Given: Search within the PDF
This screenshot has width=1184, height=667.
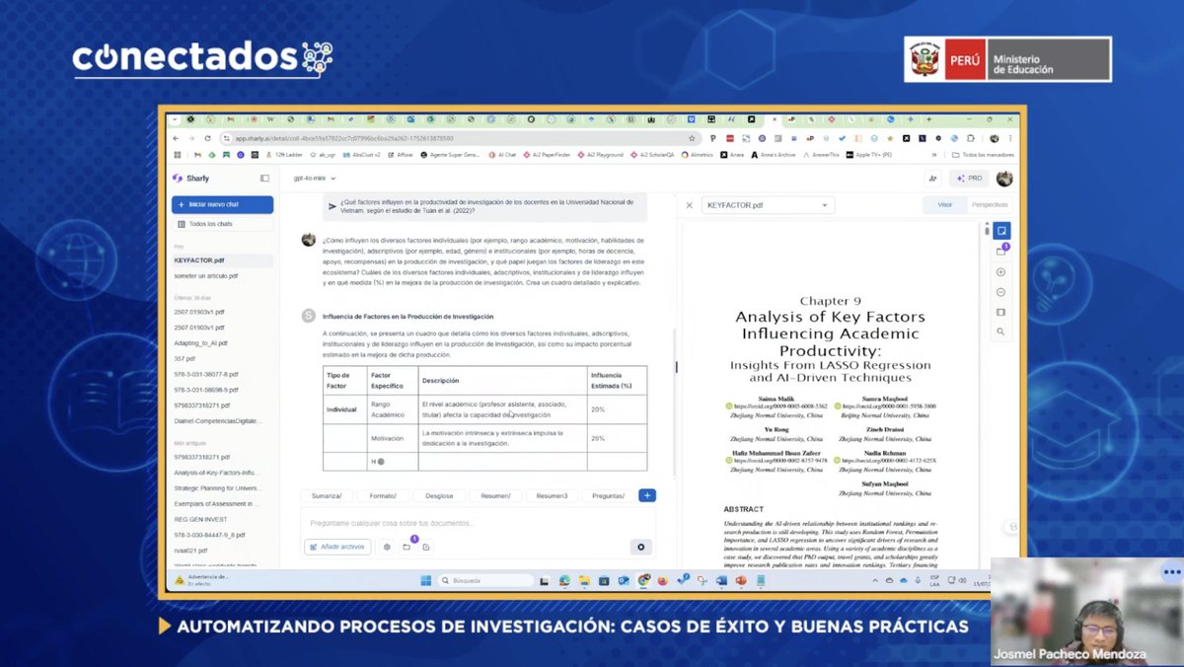Looking at the screenshot, I should [1001, 332].
